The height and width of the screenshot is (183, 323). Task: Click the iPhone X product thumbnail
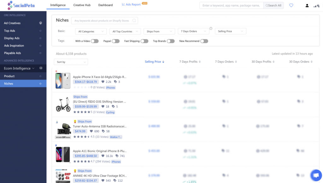[63, 80]
